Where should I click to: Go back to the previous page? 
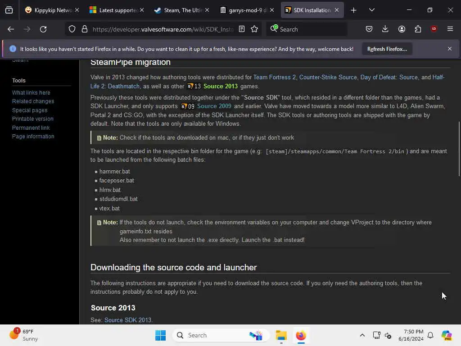(11, 29)
